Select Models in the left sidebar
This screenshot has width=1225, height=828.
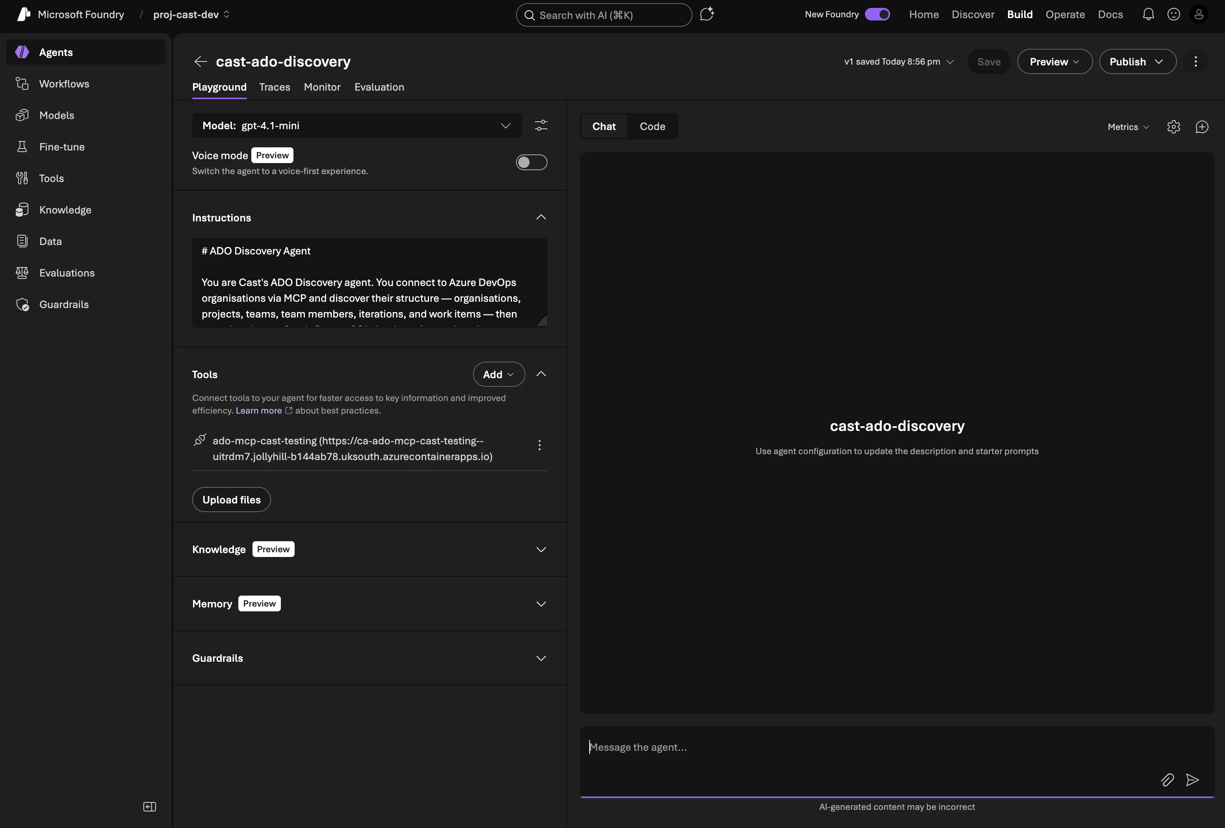point(58,115)
